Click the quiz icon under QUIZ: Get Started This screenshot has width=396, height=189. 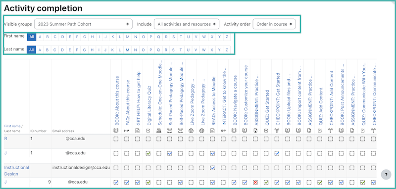[266, 131]
